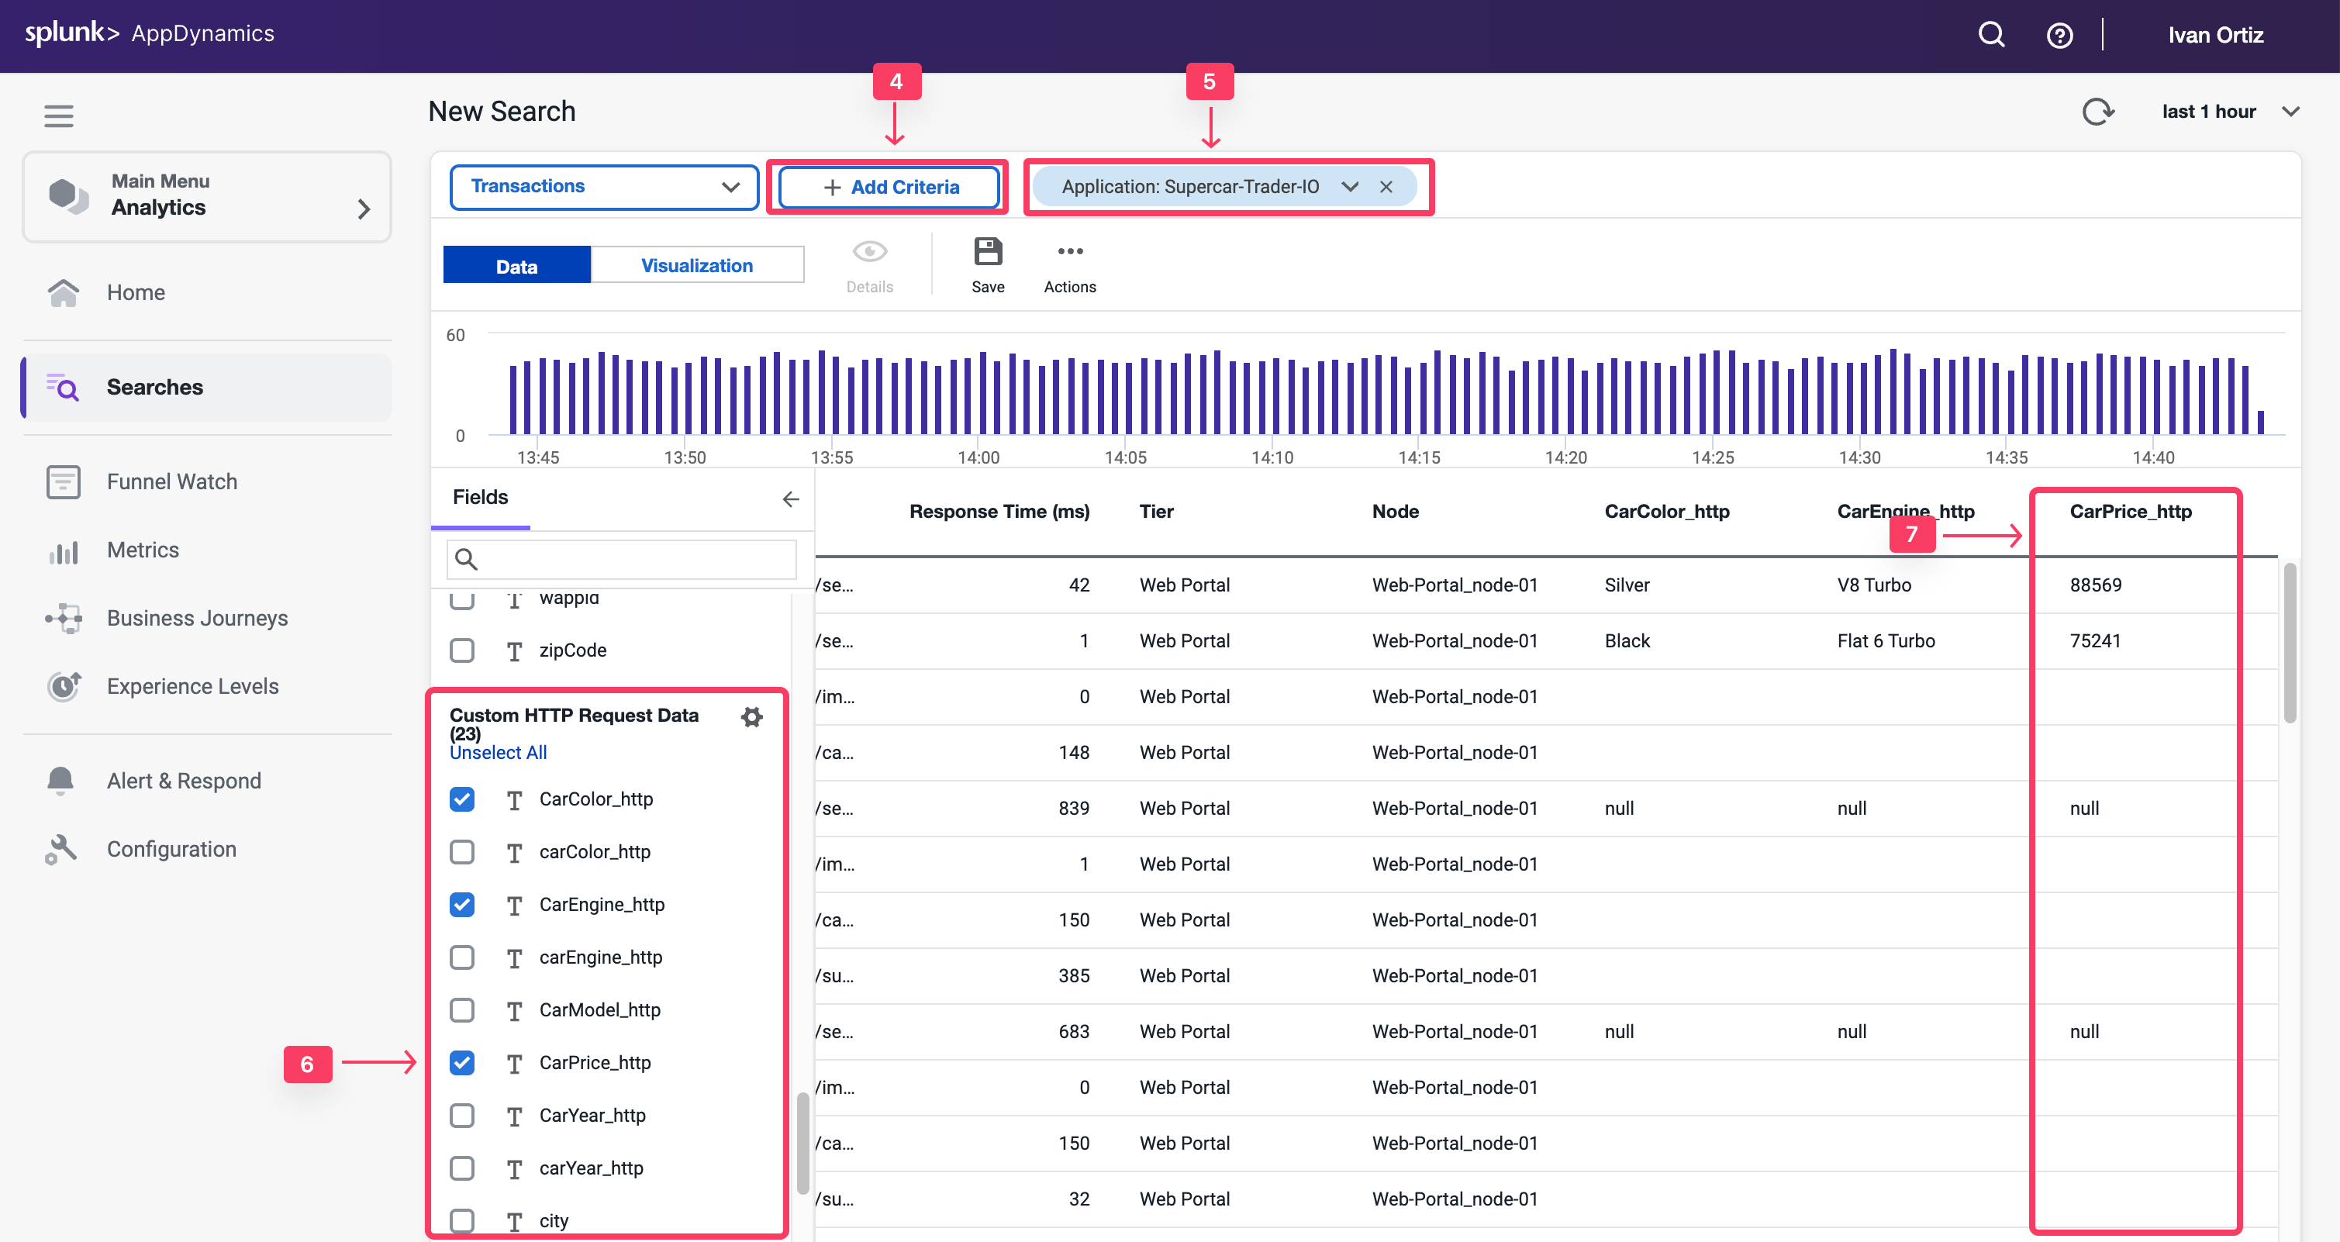The height and width of the screenshot is (1242, 2340).
Task: Collapse Fields panel with left arrow
Action: click(x=790, y=499)
